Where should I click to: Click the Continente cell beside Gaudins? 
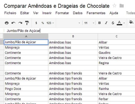[26, 52]
